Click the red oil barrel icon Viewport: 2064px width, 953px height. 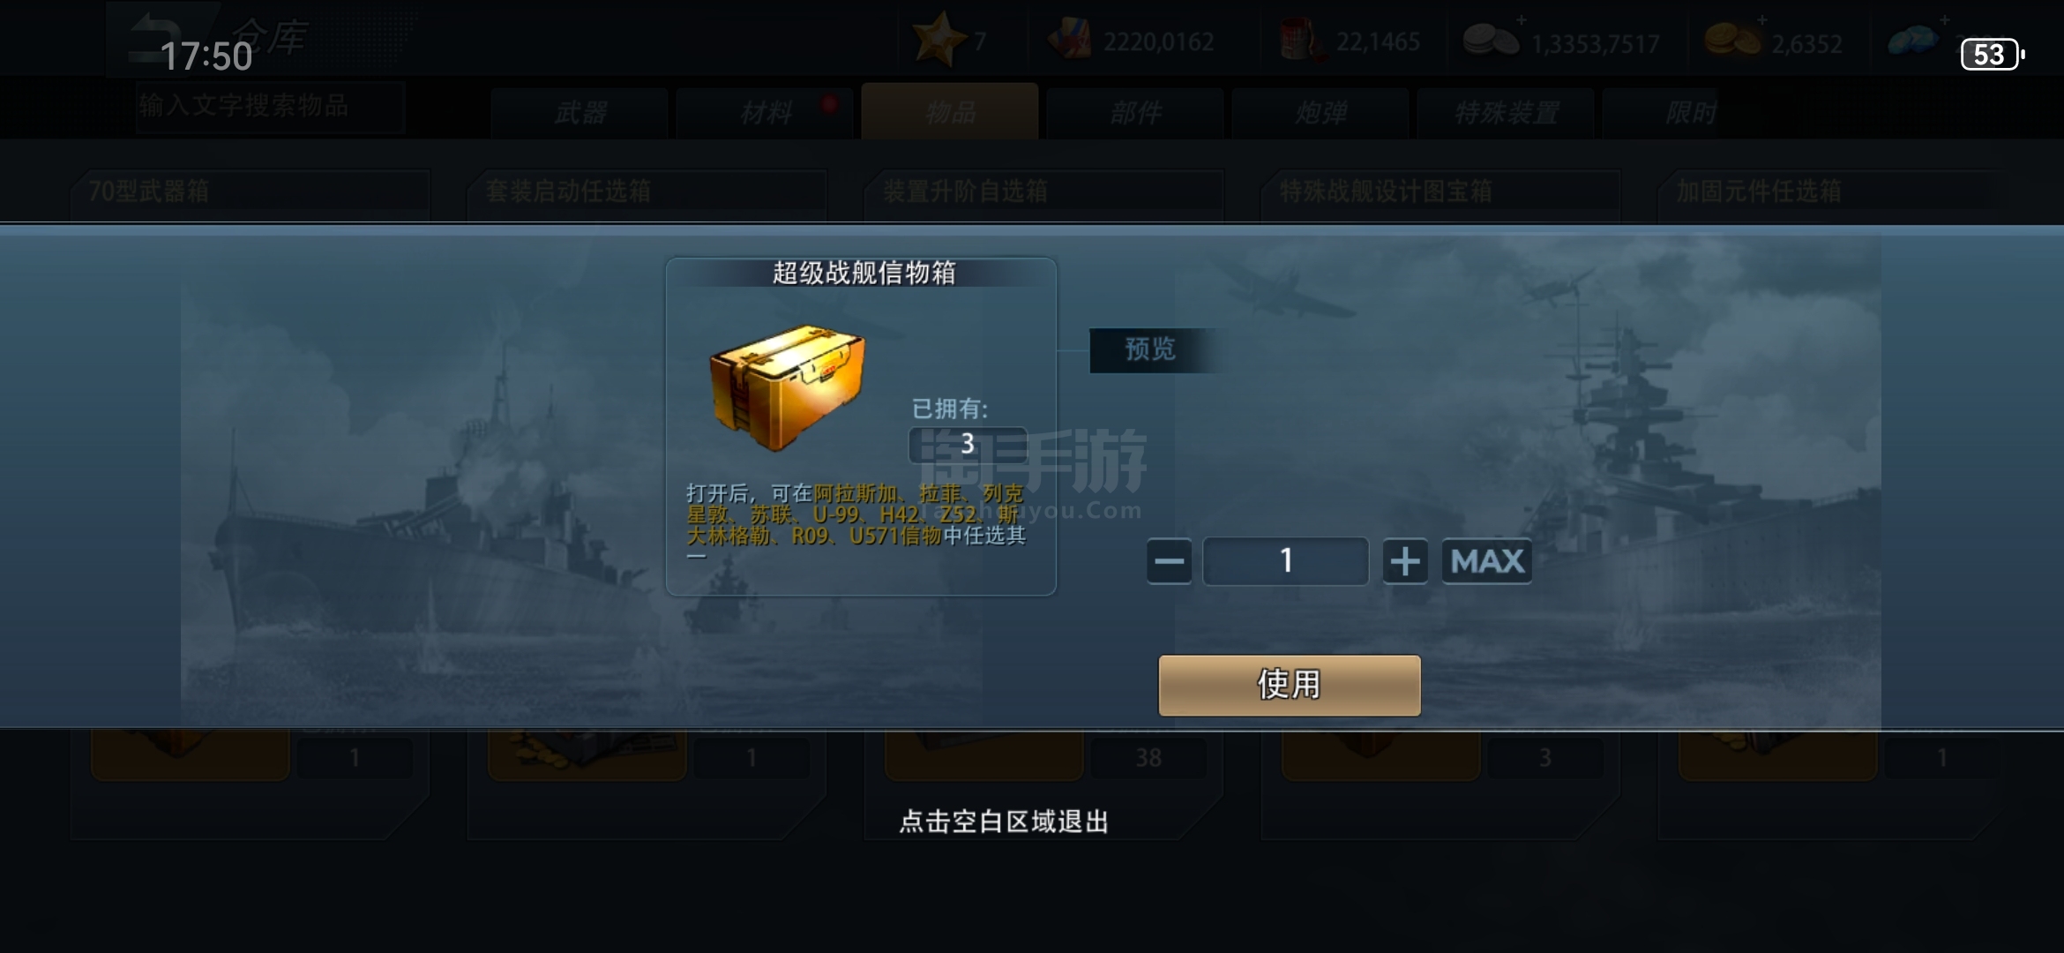point(1300,41)
